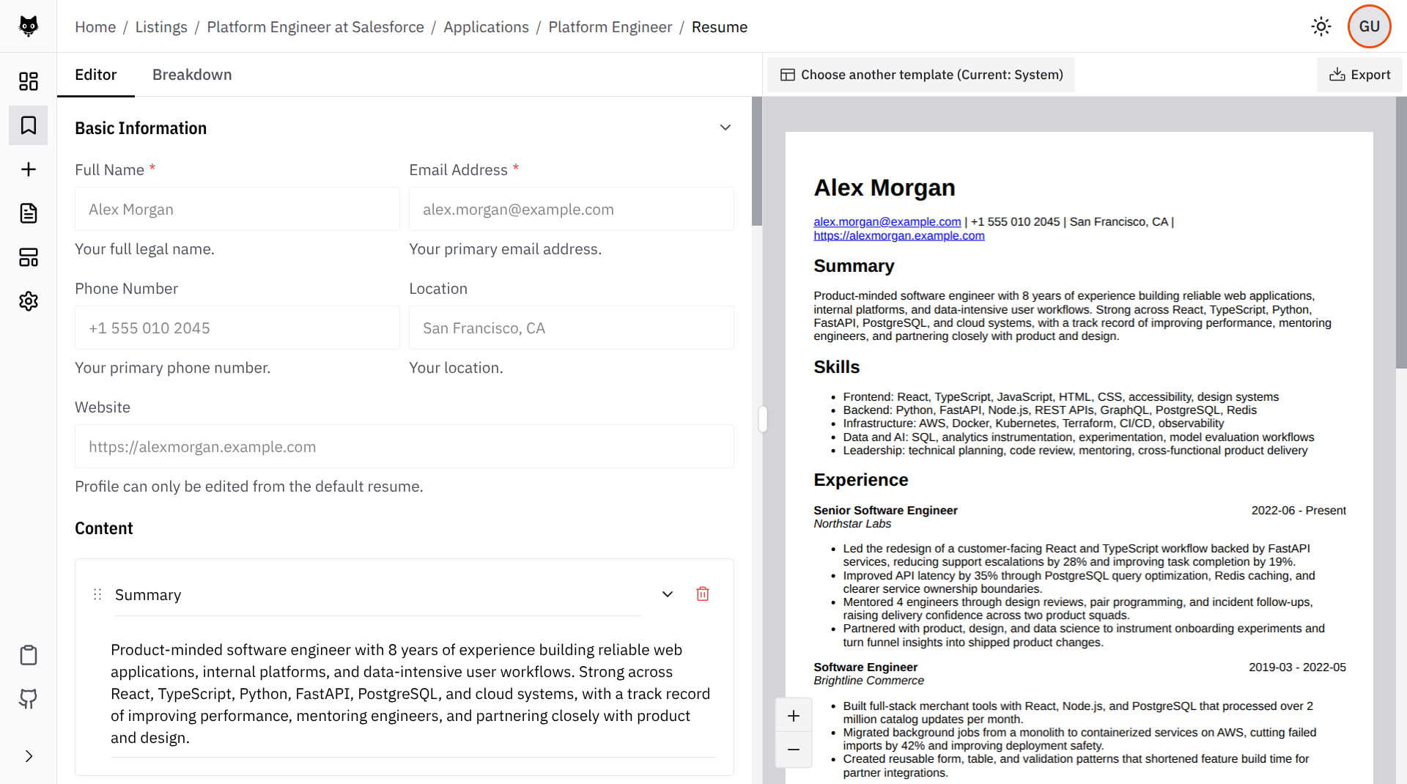1407x784 pixels.
Task: Click the cat logo icon
Action: (28, 26)
